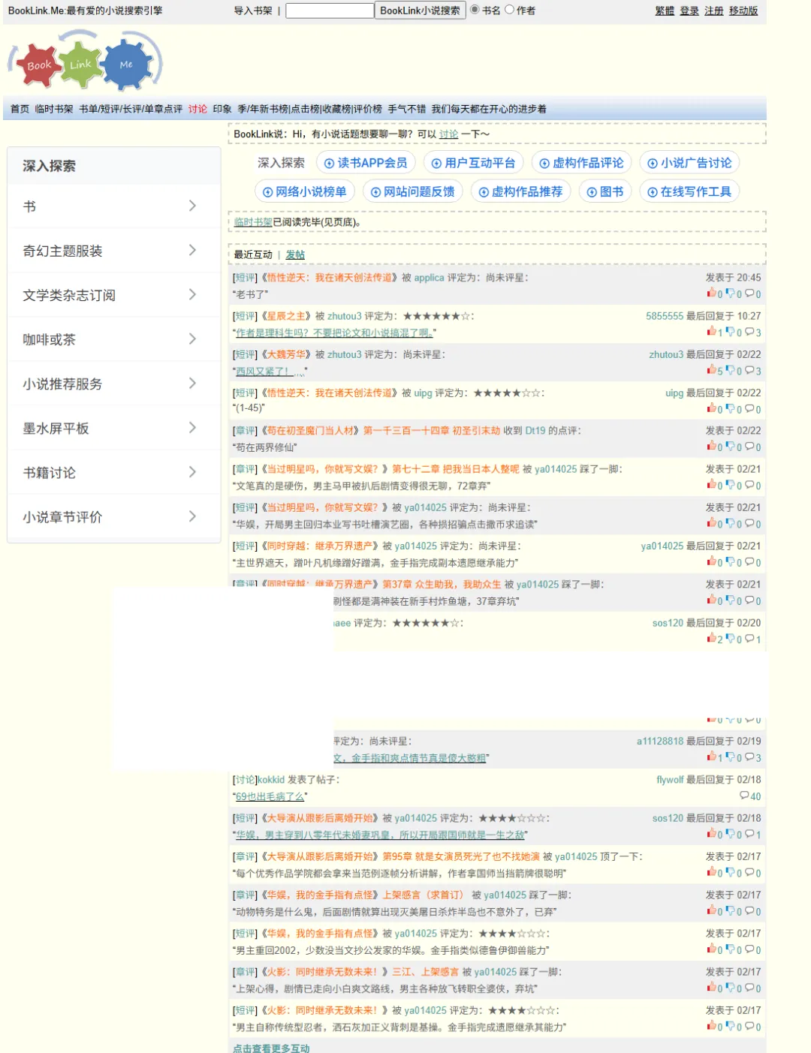Click the BookLink小说搜索 button

point(420,11)
